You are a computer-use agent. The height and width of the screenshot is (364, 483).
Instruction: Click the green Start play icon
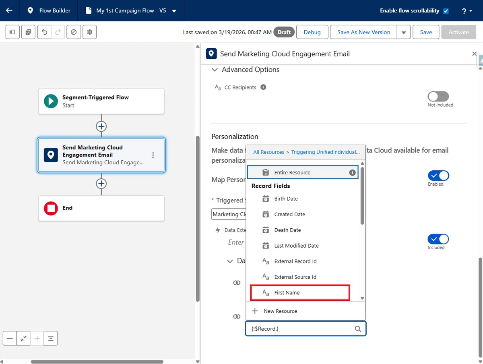point(51,101)
